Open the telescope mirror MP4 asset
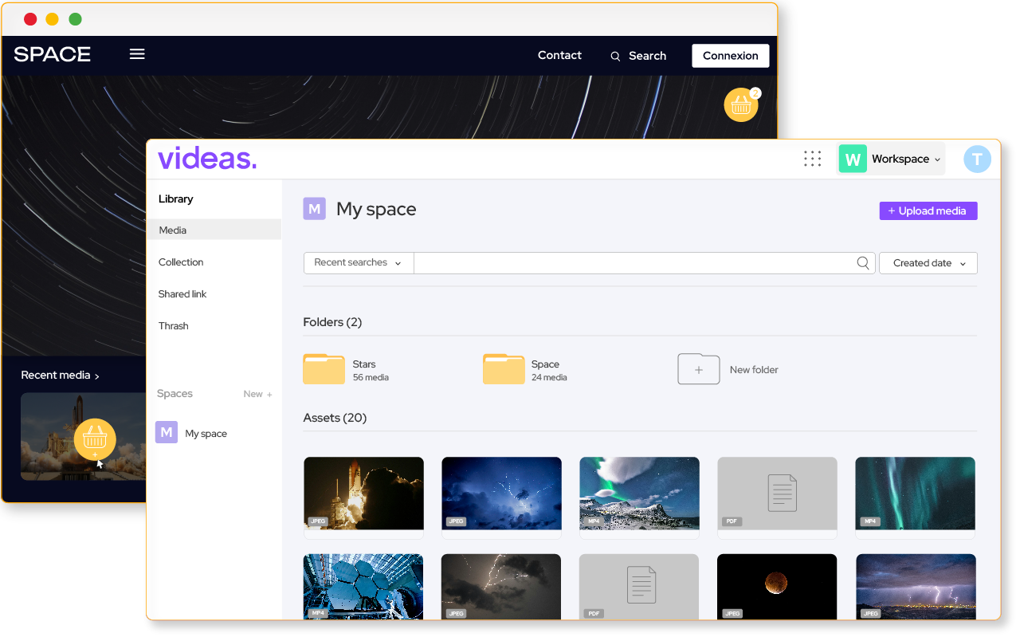Screen dimensions: 1020x641 pos(363,587)
